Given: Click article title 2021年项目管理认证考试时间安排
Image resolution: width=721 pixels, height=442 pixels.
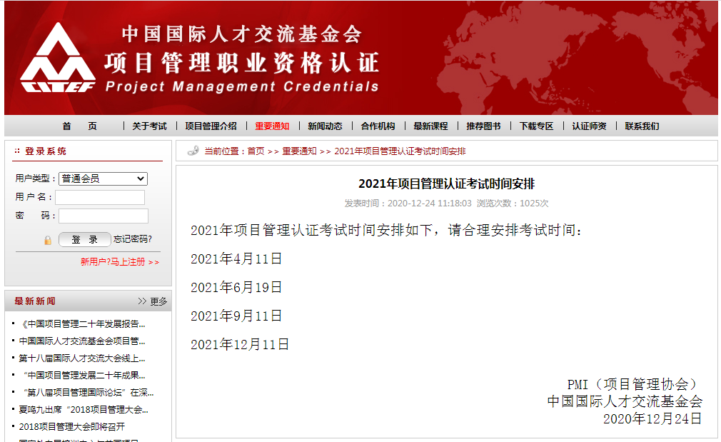Looking at the screenshot, I should 446,184.
